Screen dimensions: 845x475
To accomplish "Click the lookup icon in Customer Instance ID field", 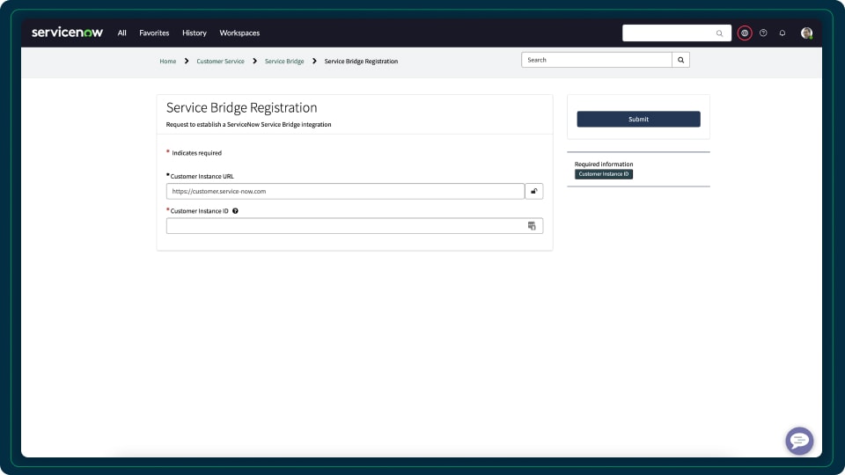I will point(532,226).
